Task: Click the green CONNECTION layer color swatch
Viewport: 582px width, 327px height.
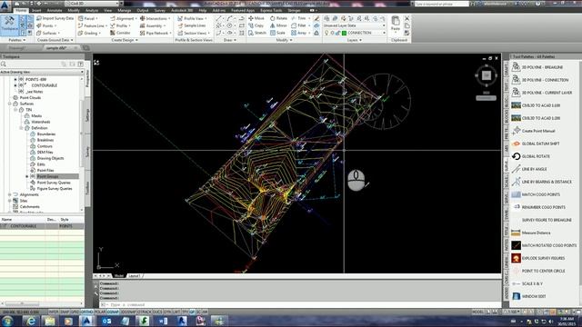Action: (344, 33)
